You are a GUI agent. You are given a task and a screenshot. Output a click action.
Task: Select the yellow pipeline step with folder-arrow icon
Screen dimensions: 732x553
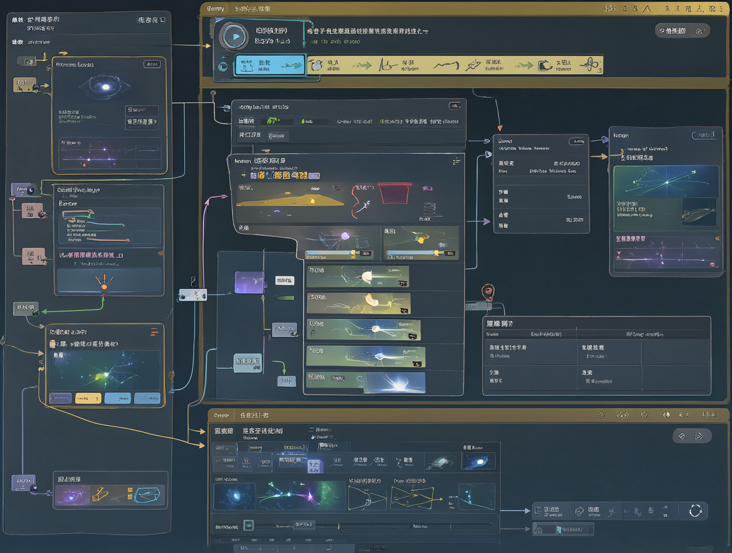[x=554, y=65]
